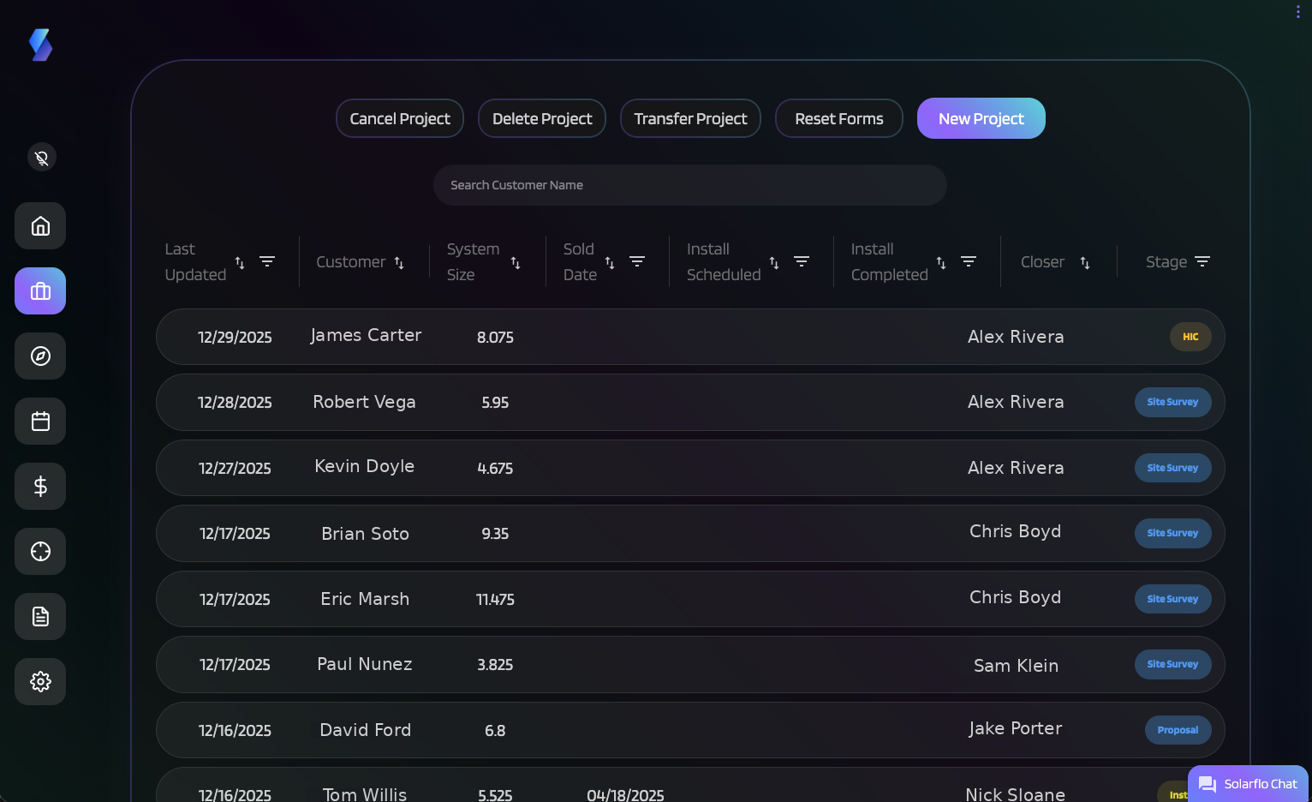This screenshot has width=1312, height=802.
Task: Open the Calendar sidebar icon
Action: (40, 422)
